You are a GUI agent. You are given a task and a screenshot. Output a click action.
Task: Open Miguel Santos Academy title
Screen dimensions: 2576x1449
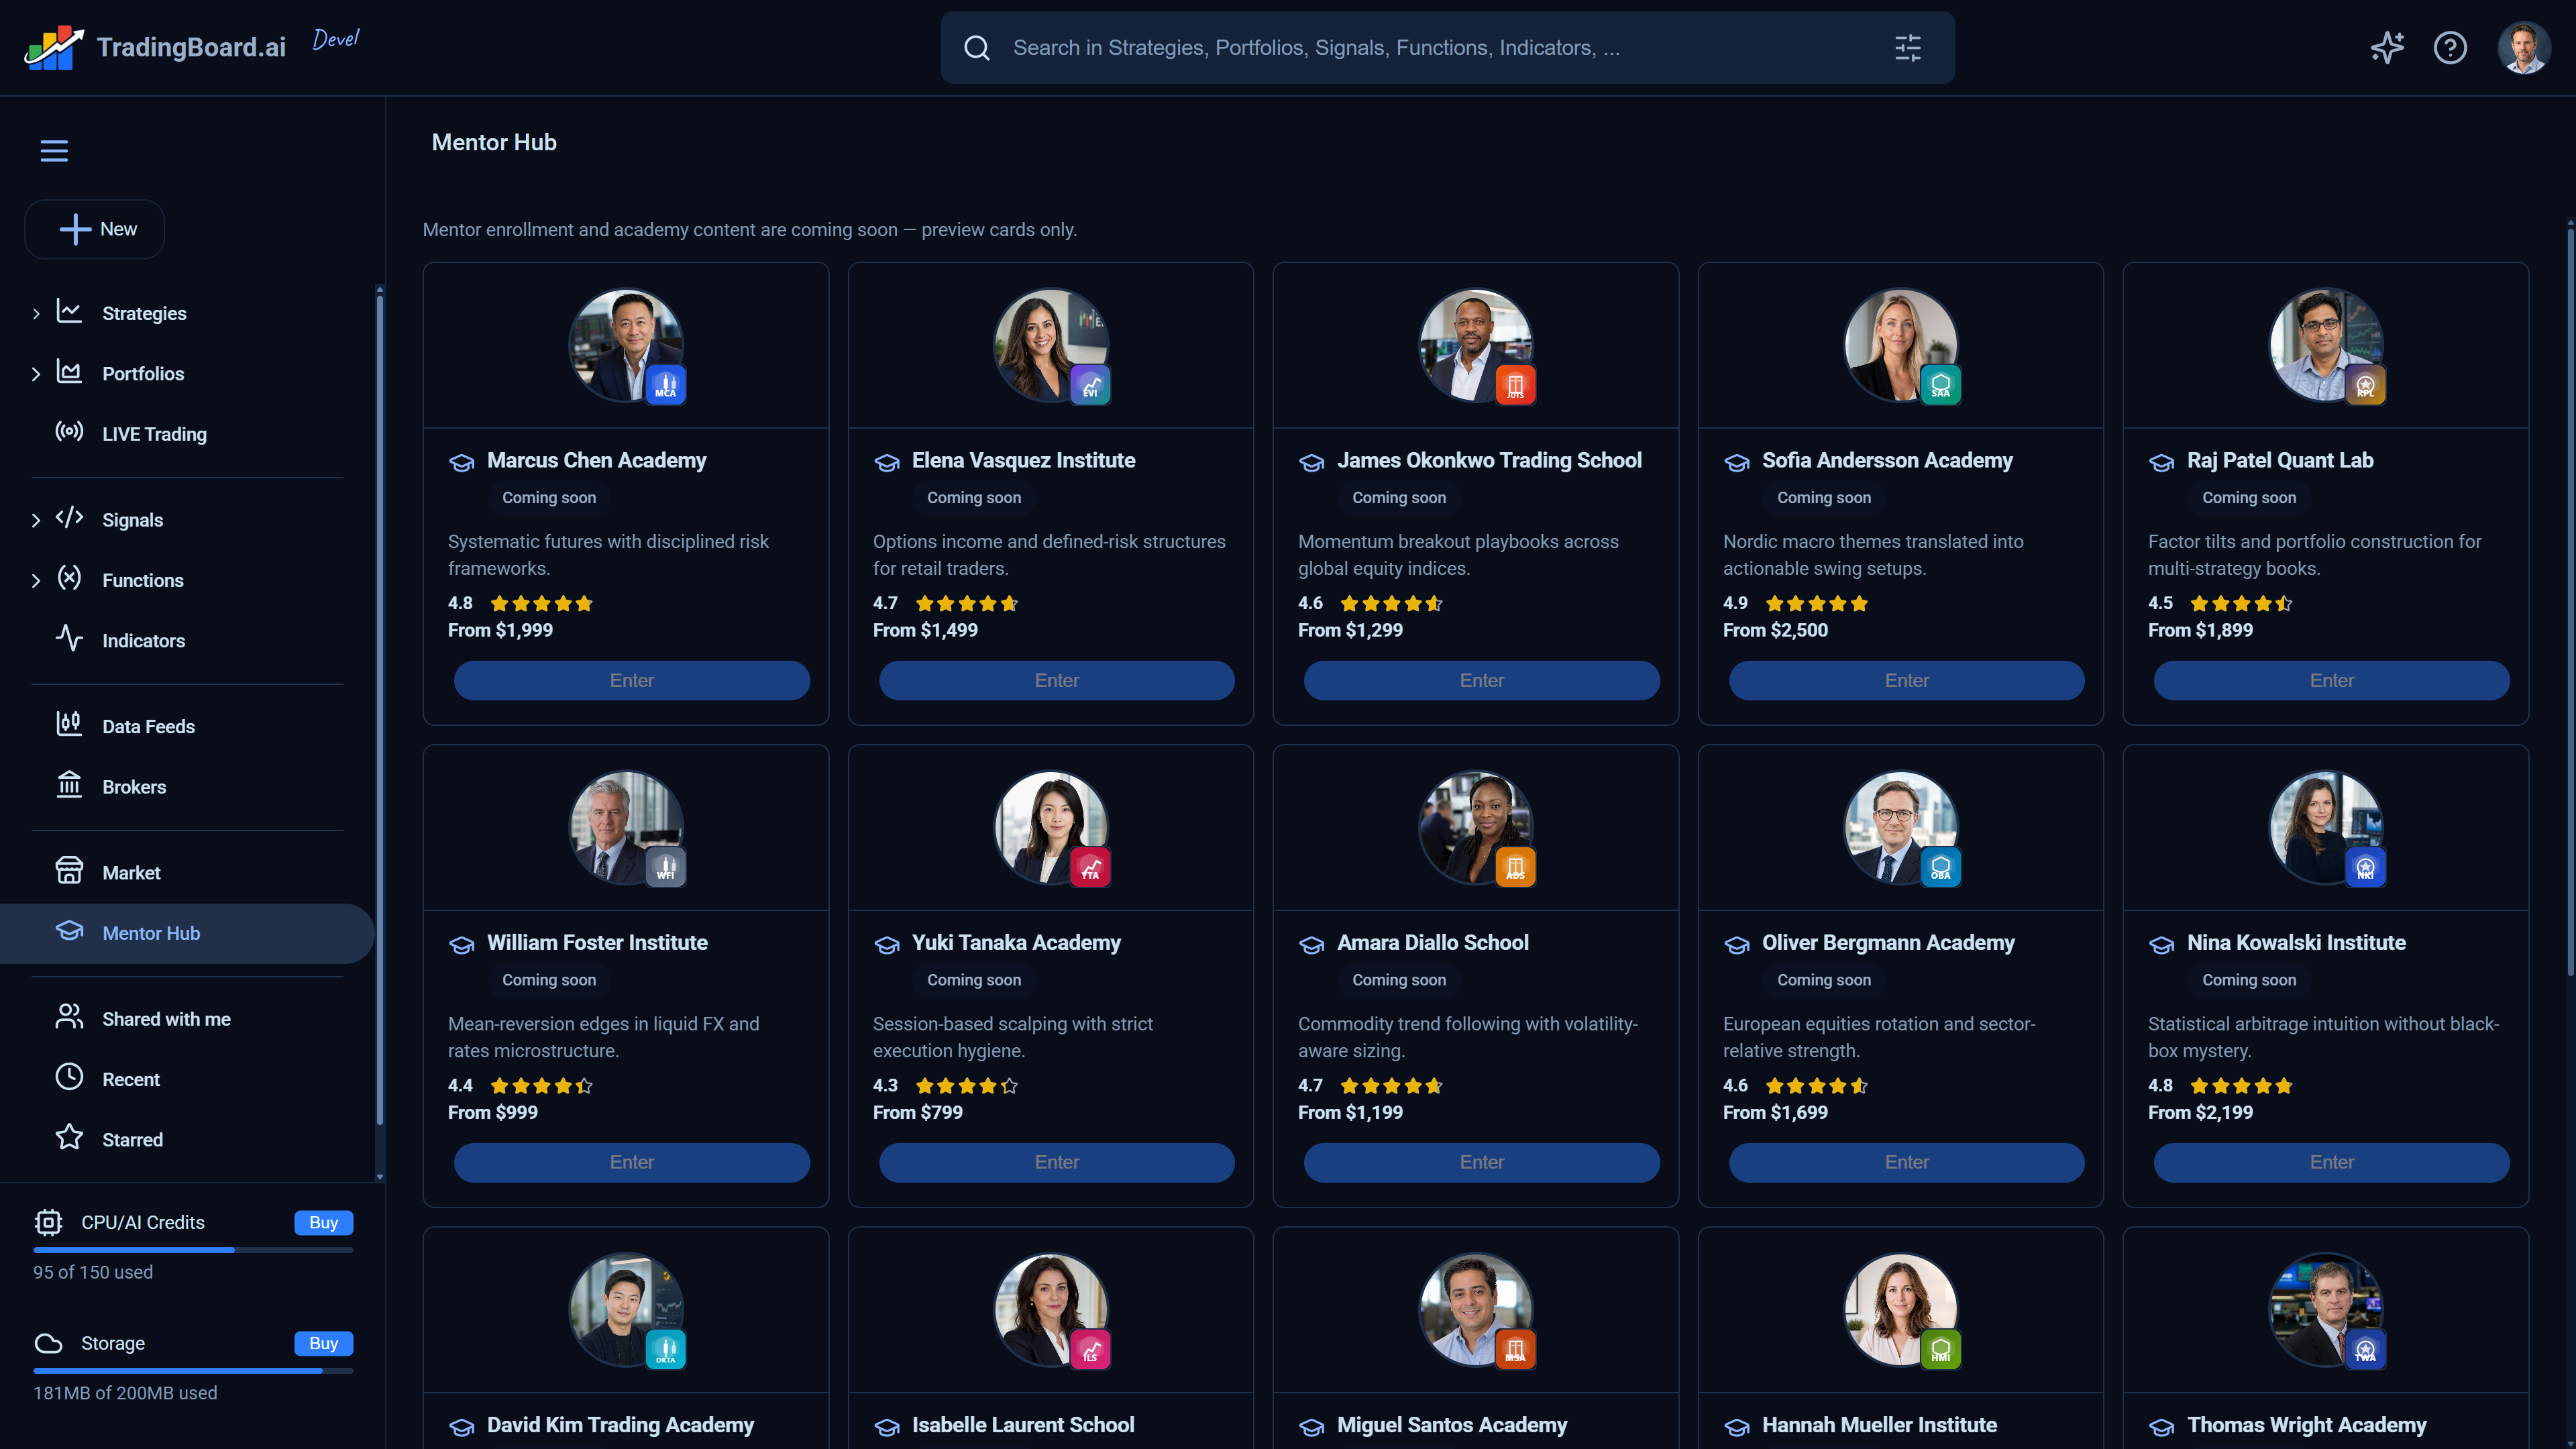point(1452,1425)
